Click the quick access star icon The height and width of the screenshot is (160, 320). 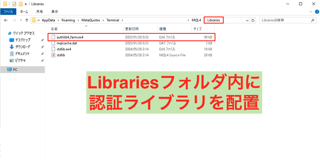9,33
